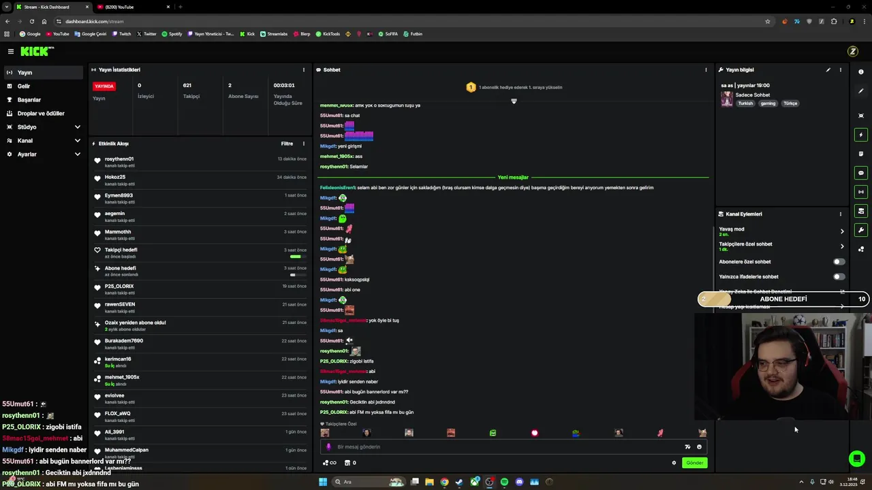Click the pencil icon in right sidebar
Image resolution: width=872 pixels, height=490 pixels.
(861, 91)
